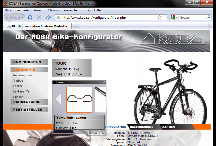216x146 pixels.
Task: Show next handlebar with right arrow
Action: click(x=100, y=99)
